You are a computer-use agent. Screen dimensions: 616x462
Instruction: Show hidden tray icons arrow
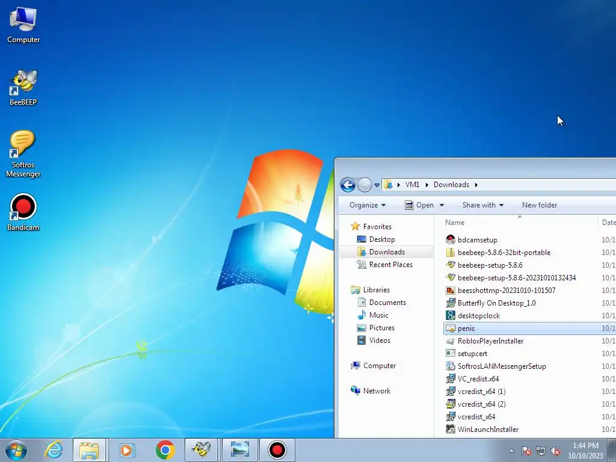(511, 451)
